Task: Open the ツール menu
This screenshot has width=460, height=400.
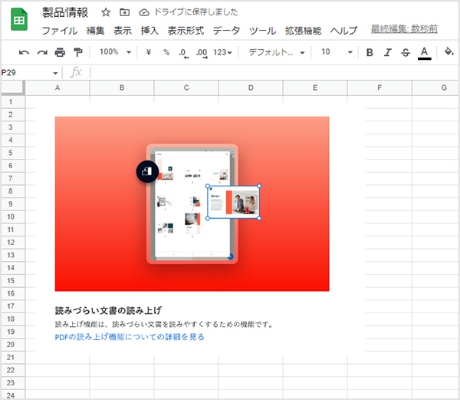Action: 262,31
